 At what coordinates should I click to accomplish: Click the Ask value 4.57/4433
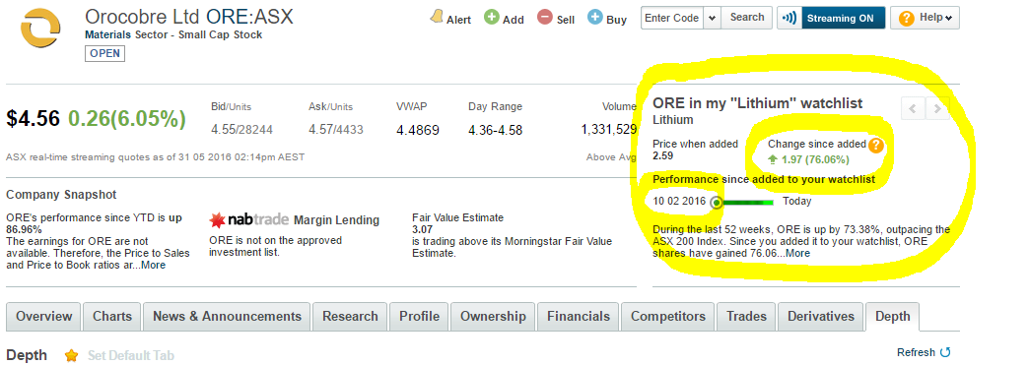point(336,130)
